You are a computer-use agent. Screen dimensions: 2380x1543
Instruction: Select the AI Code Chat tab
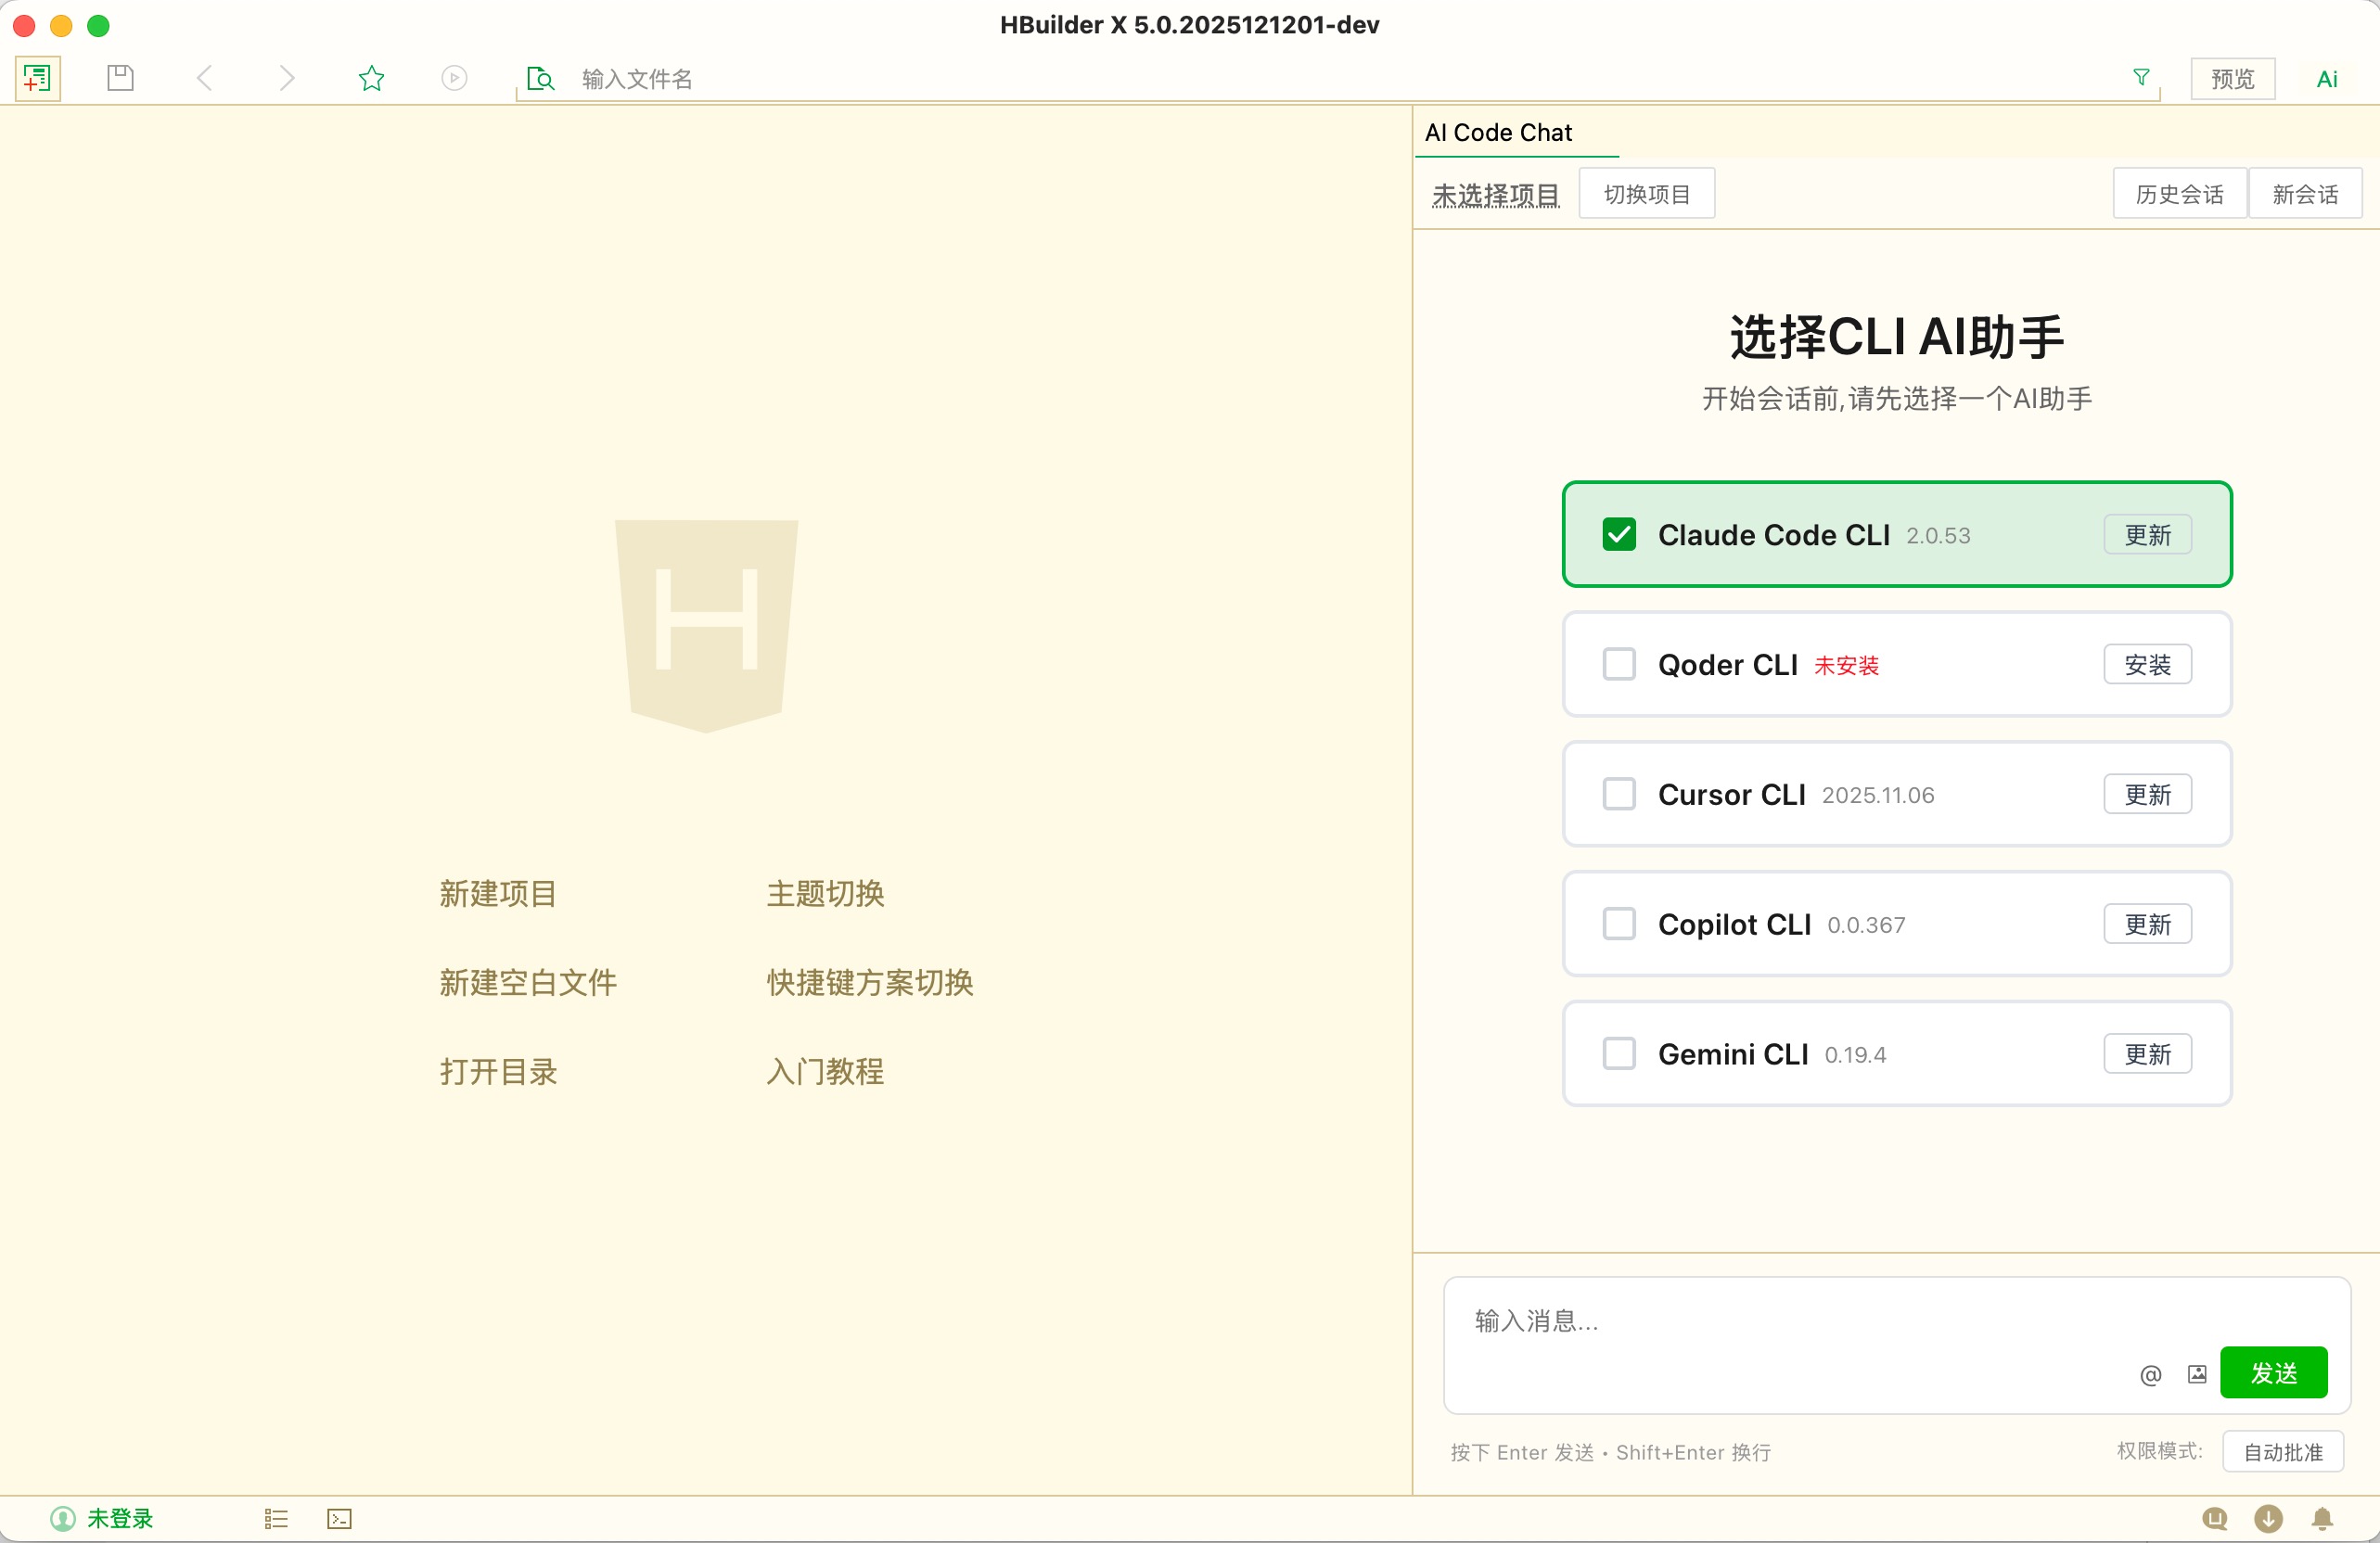1498,133
